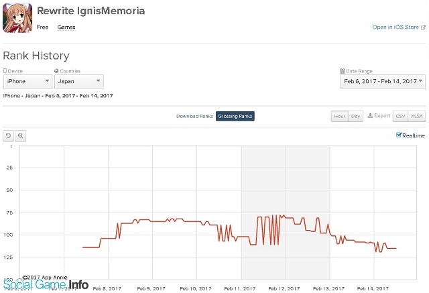Select the Grossing Ranks tab
This screenshot has width=429, height=293.
(x=235, y=116)
